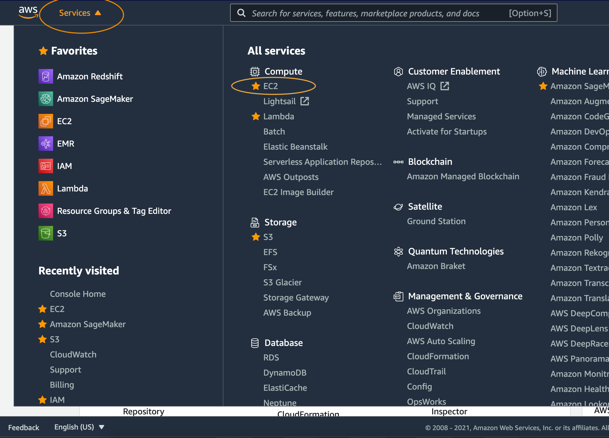Click the orange EC2 icon in Favorites
The height and width of the screenshot is (438, 609).
pyautogui.click(x=46, y=121)
